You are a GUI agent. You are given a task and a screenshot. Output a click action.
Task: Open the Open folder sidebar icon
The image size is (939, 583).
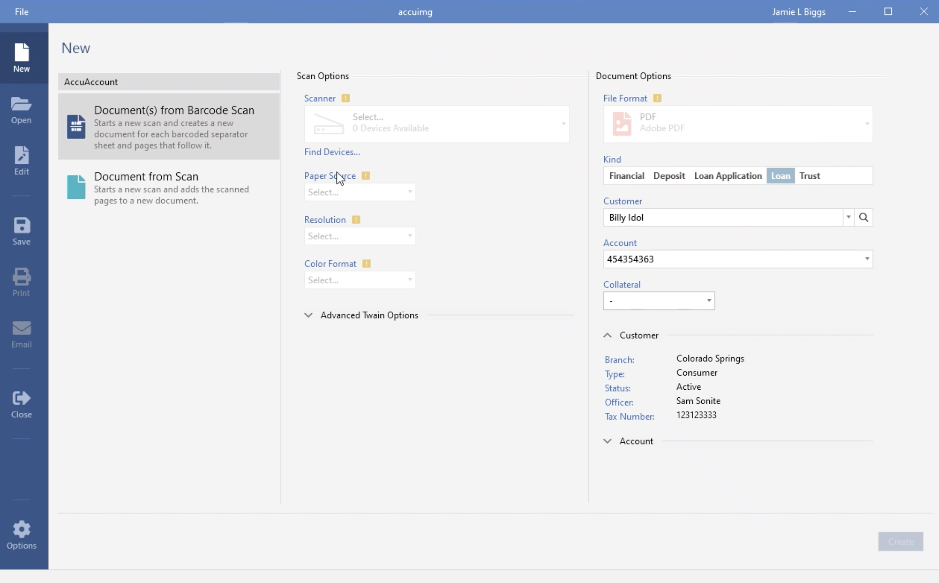(21, 110)
